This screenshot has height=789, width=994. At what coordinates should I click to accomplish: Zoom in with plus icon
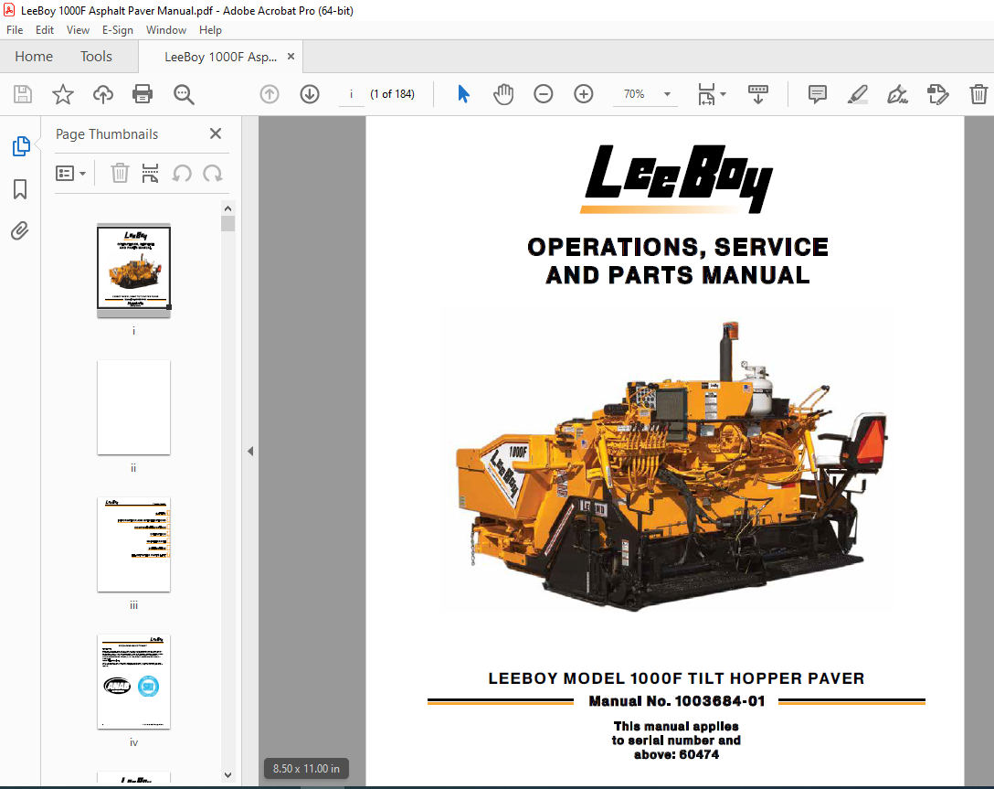tap(583, 94)
